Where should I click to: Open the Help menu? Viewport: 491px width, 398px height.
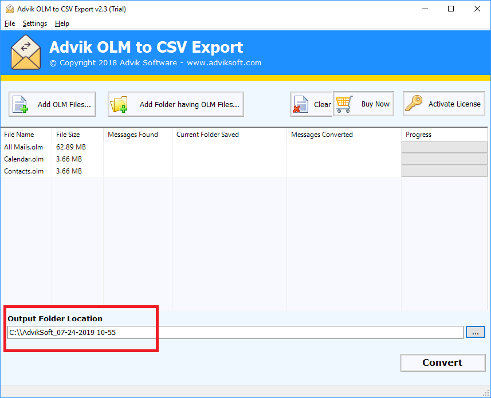pyautogui.click(x=62, y=23)
